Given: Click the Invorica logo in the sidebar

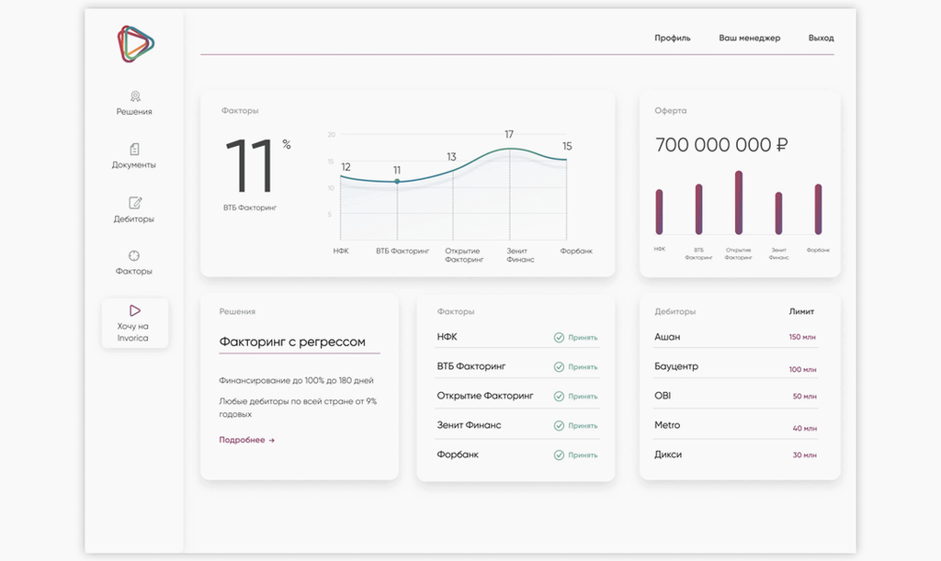Looking at the screenshot, I should click(136, 44).
